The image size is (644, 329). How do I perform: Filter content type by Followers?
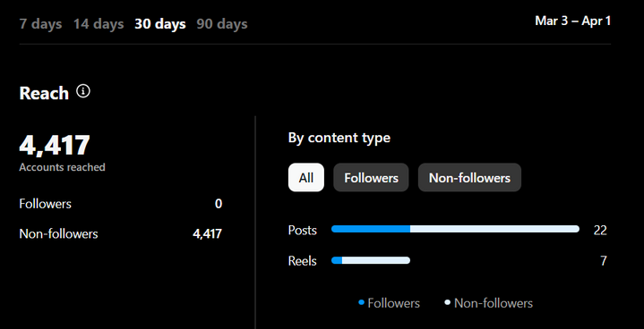(x=371, y=177)
